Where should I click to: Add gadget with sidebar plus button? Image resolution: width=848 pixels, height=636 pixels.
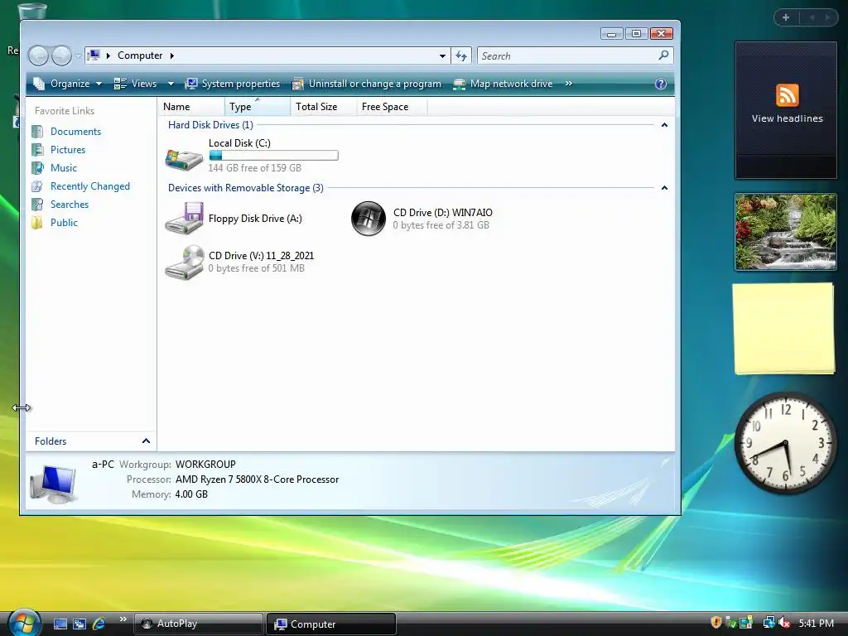point(786,17)
